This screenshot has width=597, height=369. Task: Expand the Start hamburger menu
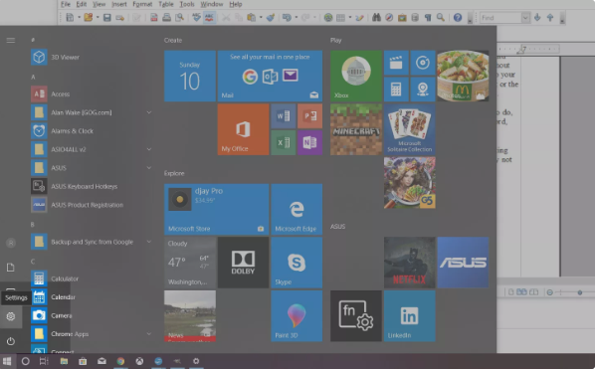11,40
